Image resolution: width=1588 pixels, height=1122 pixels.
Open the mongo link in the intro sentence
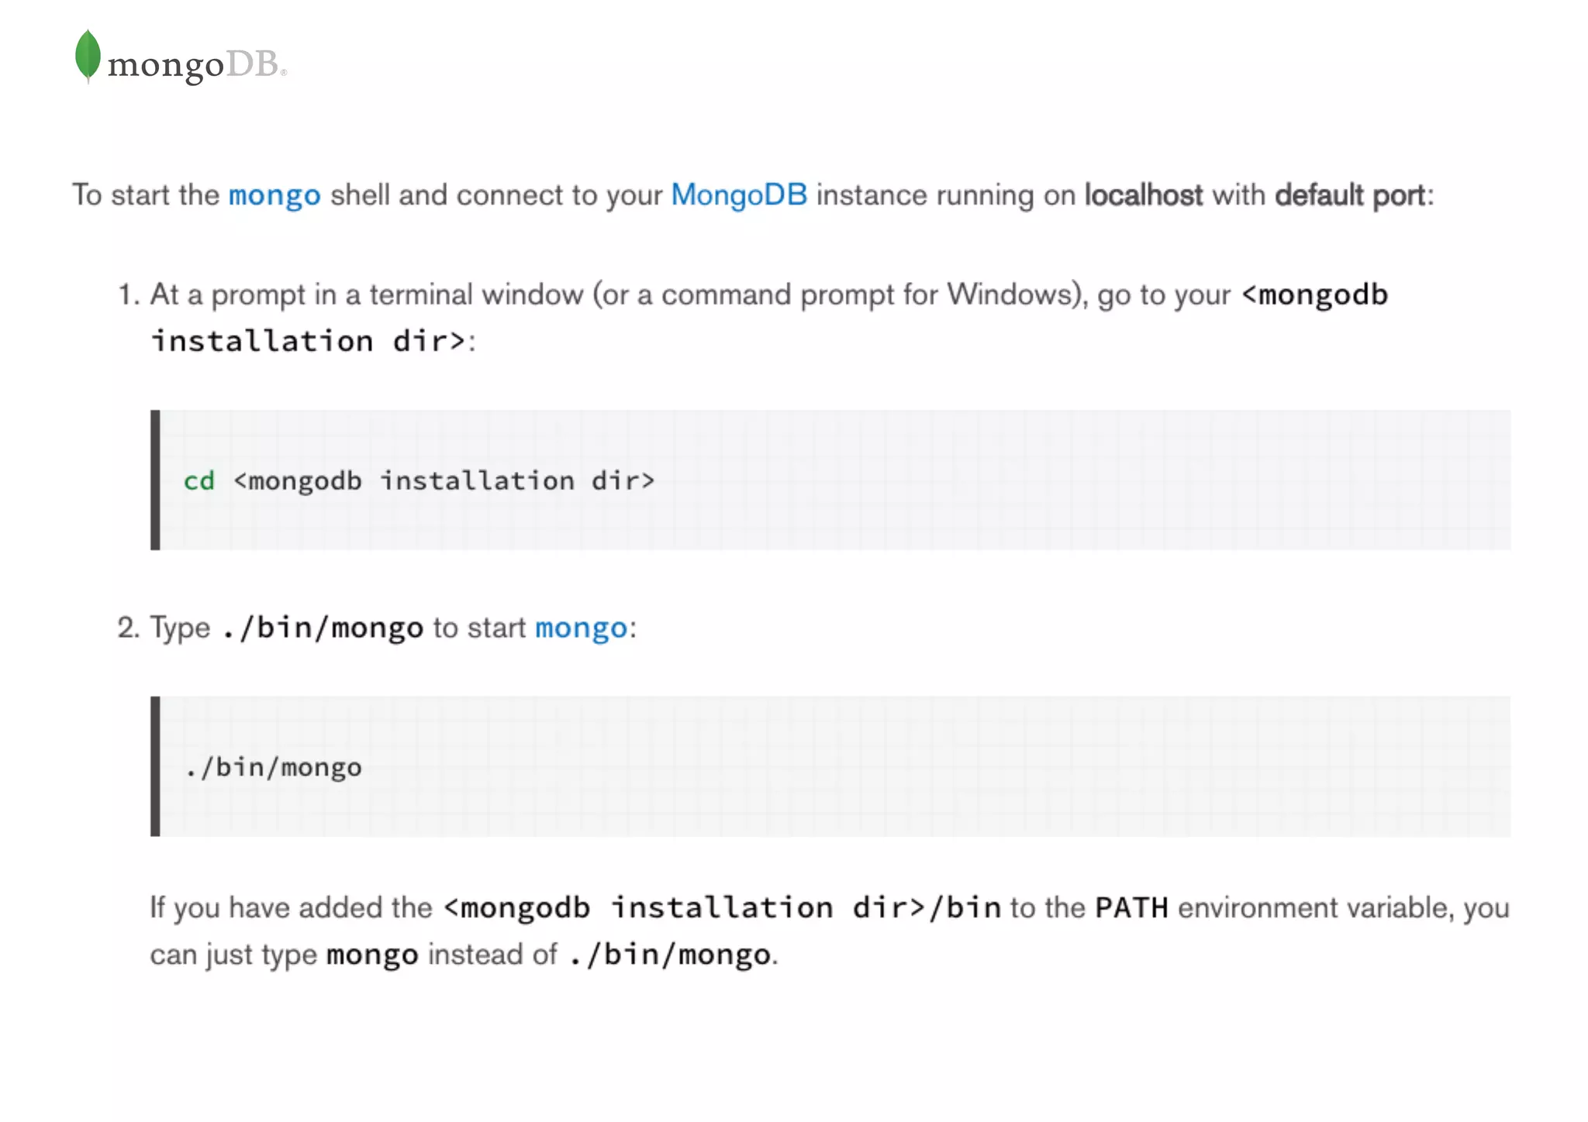coord(274,195)
